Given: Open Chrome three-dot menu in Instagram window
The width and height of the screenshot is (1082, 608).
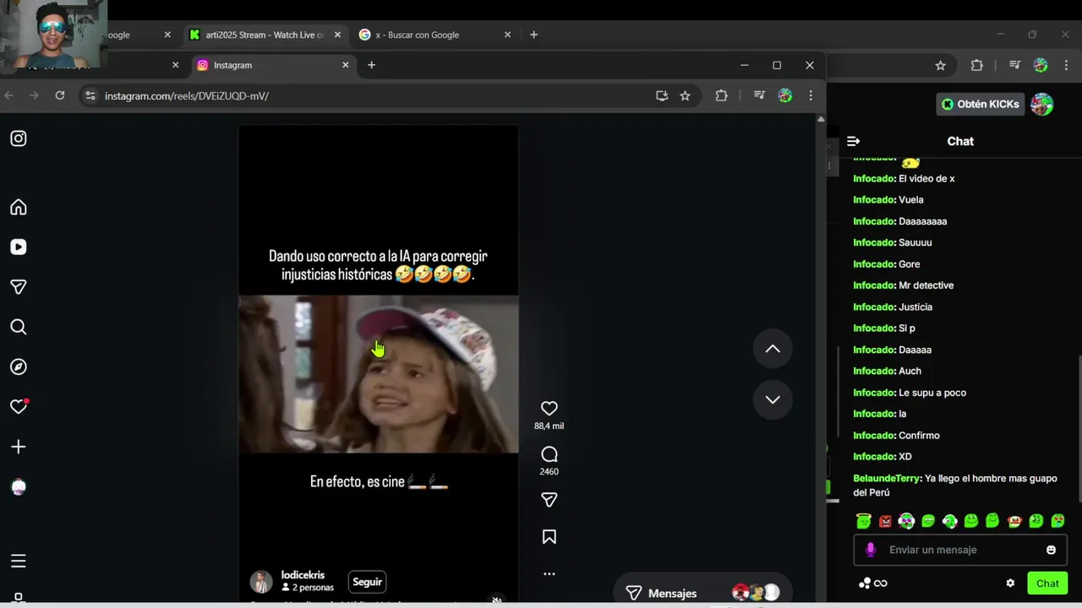Looking at the screenshot, I should pyautogui.click(x=810, y=95).
